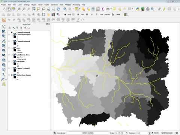Collapse the Filled DEM layer legend
Viewport: 180px width, 135px height.
[x=9, y=61]
